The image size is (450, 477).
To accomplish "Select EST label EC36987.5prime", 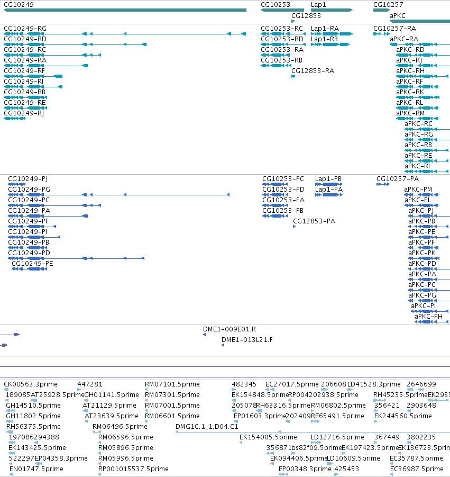I will pos(417,469).
